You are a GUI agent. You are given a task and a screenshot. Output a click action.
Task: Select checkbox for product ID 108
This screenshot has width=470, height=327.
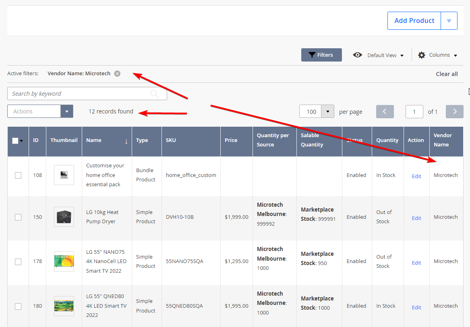(x=18, y=175)
